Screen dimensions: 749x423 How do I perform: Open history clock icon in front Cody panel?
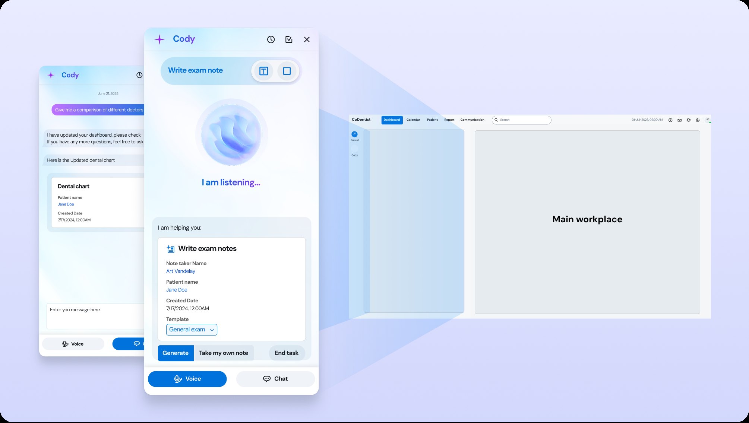pos(271,39)
